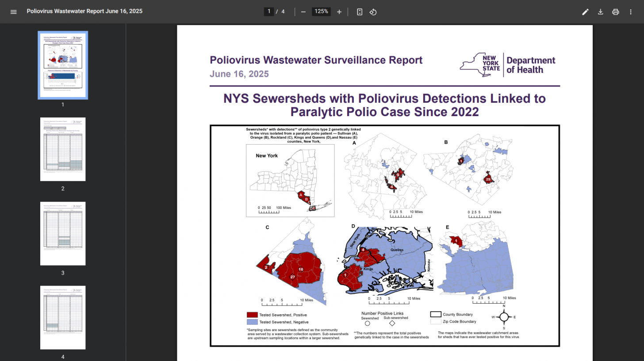Download the poliovirus report PDF
This screenshot has width=644, height=361.
click(600, 12)
